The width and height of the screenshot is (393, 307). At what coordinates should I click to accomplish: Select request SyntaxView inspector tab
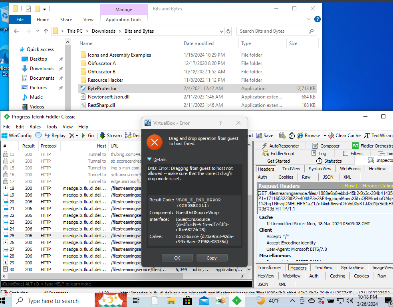320,169
